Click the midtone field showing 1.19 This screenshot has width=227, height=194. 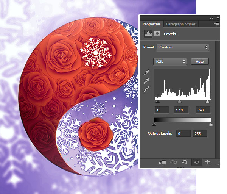181,110
